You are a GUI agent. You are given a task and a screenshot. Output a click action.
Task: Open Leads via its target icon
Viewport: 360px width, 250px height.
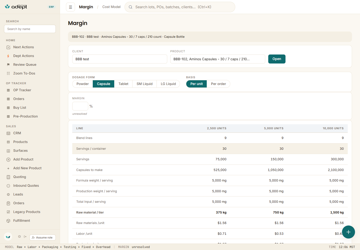click(x=8, y=194)
